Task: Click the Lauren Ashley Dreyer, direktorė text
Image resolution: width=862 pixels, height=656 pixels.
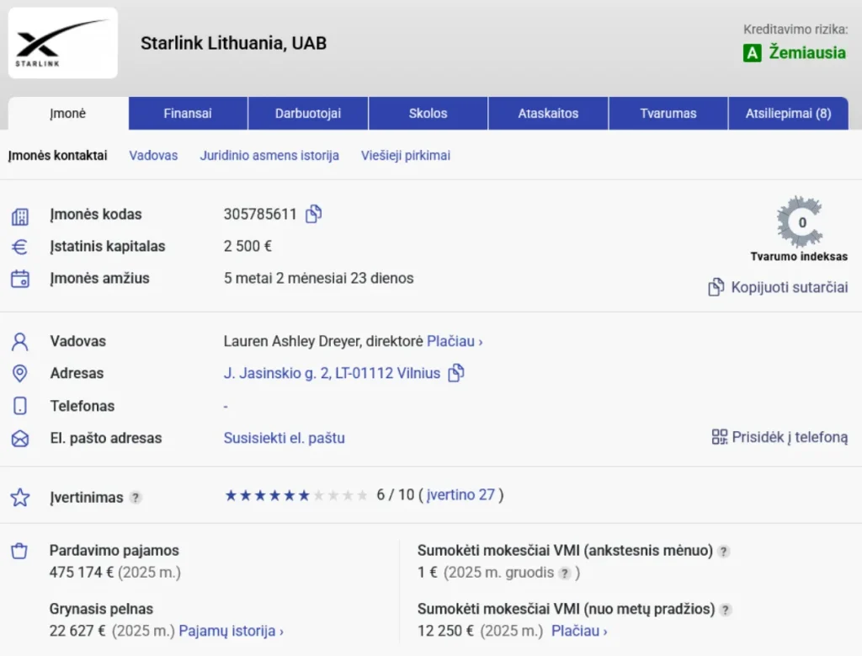Action: point(323,341)
